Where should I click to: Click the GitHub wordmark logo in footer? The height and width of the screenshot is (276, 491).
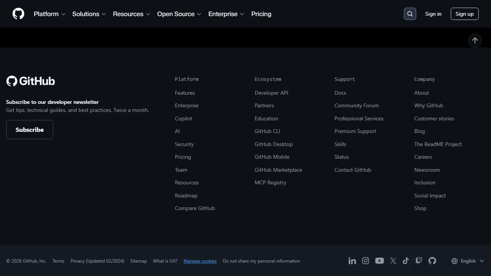[x=31, y=81]
